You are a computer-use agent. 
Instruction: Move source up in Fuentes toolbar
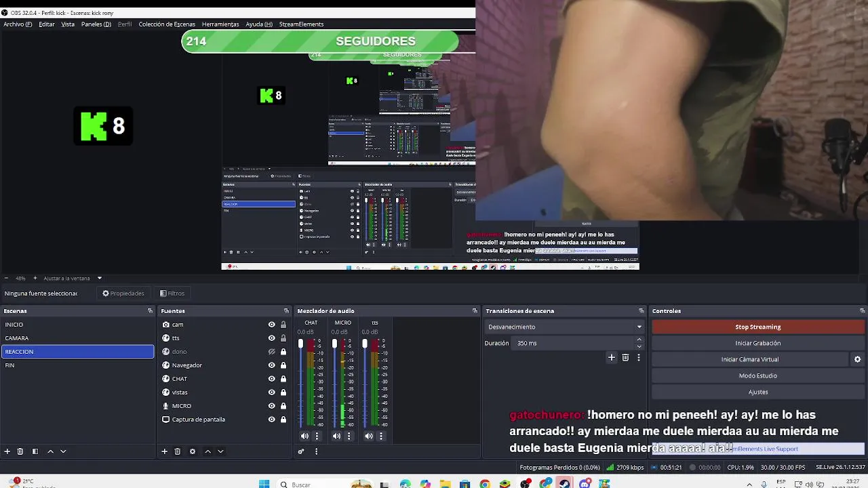pos(208,451)
